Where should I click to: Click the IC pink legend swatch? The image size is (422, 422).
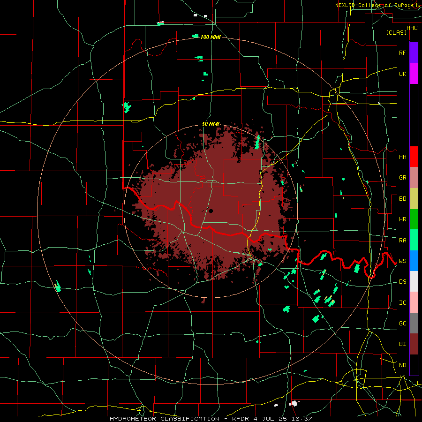pos(414,302)
